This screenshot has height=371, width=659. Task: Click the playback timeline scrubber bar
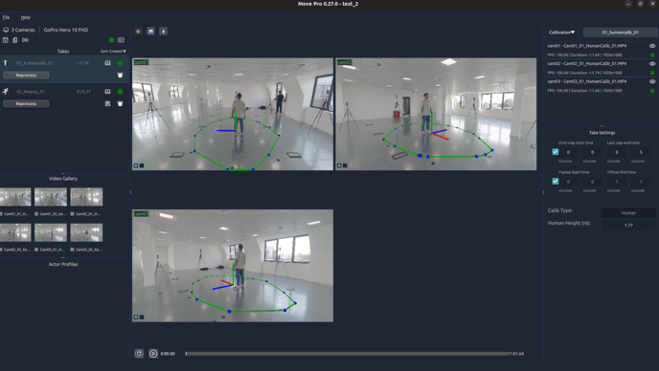click(348, 354)
